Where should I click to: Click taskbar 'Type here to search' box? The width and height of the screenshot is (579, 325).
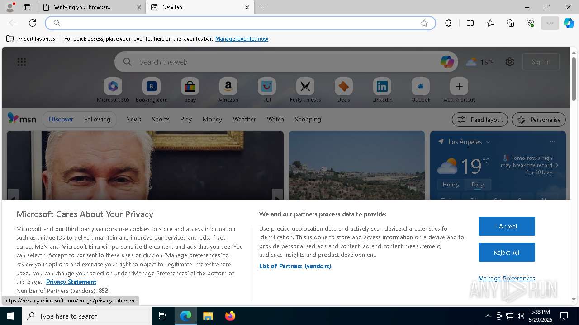[87, 316]
